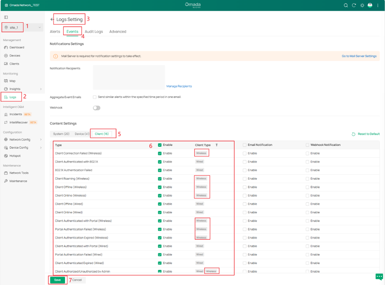Switch to the Advanced tab

(x=118, y=32)
